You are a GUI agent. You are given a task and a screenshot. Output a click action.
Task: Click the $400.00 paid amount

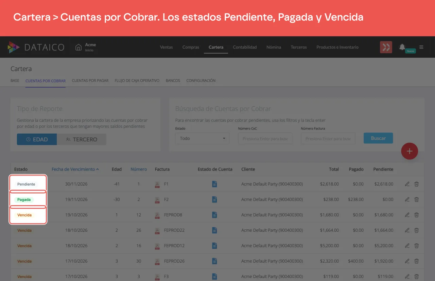356,261
